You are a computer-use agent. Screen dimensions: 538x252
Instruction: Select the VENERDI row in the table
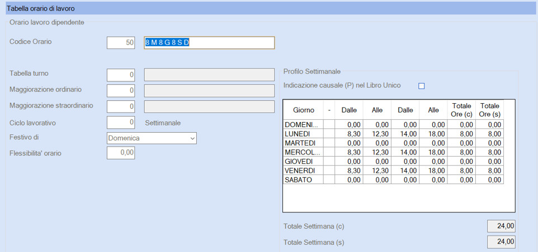[x=393, y=171]
